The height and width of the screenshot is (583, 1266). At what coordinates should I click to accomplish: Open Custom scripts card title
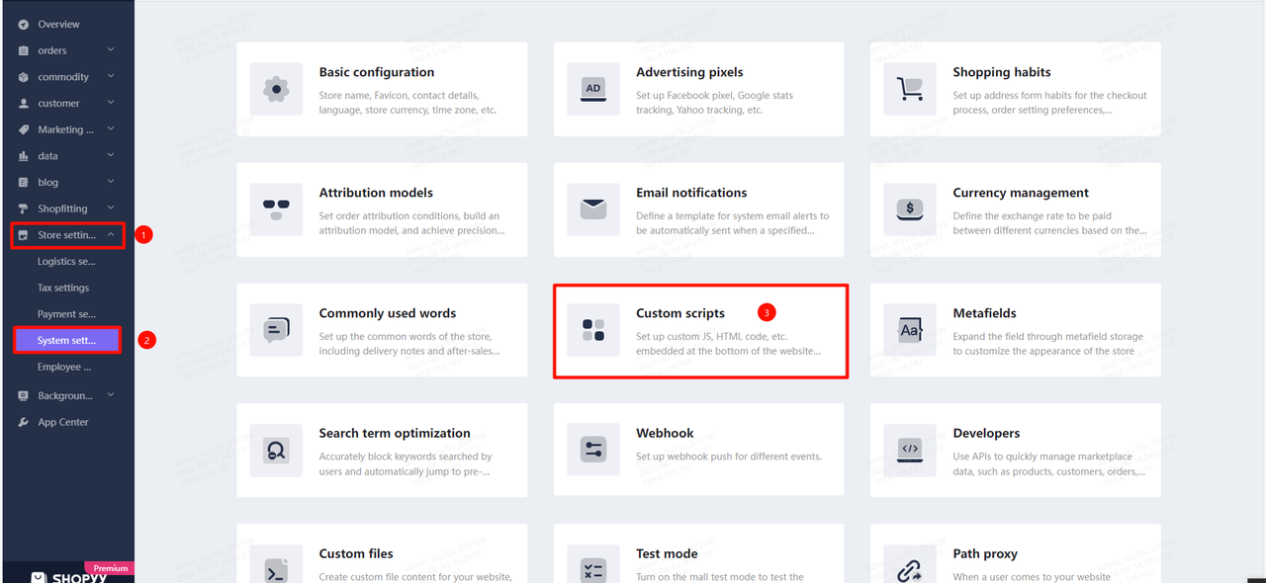680,313
